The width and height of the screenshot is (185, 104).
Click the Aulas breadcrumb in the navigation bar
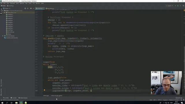pos(3,6)
